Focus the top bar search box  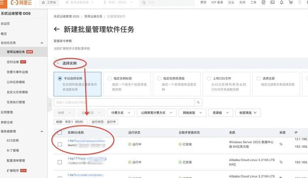tap(167, 2)
